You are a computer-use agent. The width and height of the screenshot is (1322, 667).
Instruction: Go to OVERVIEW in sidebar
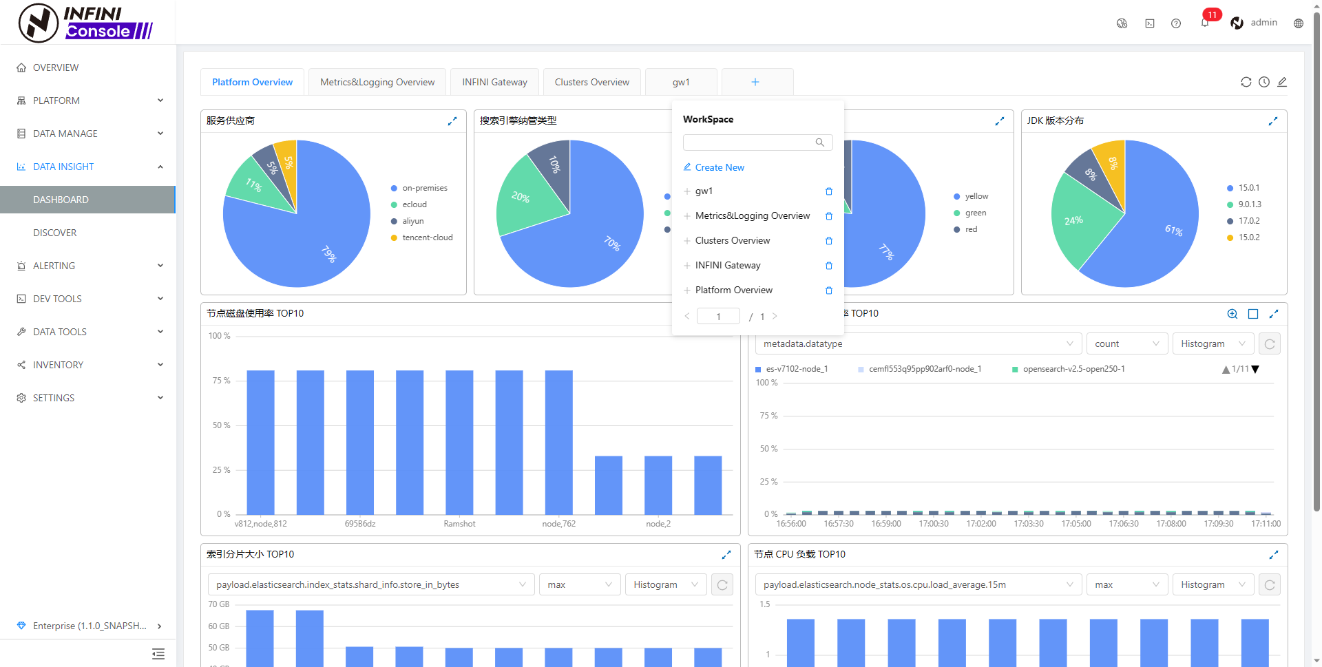tap(88, 67)
